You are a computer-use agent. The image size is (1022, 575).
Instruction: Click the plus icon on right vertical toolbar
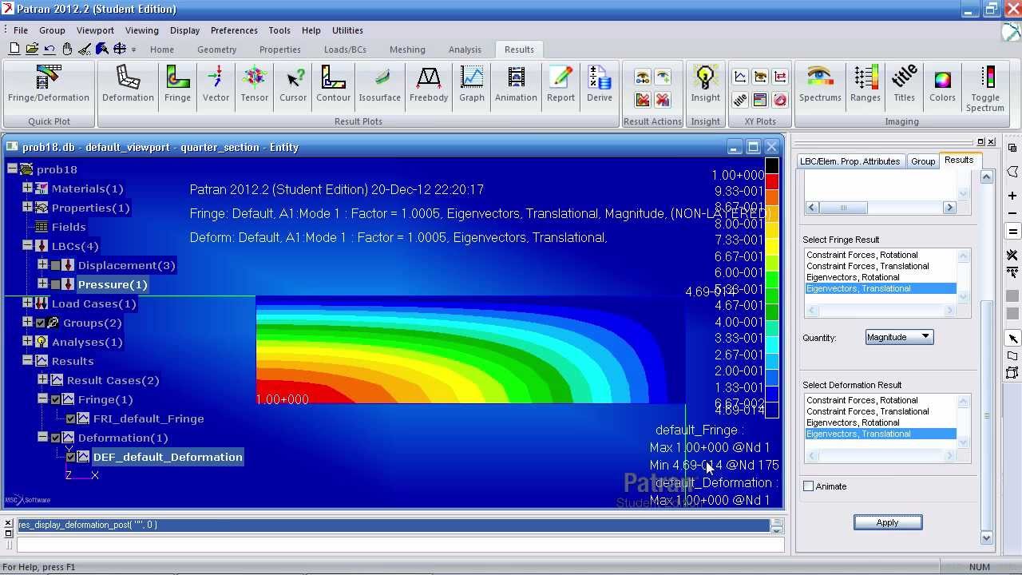coord(1012,196)
